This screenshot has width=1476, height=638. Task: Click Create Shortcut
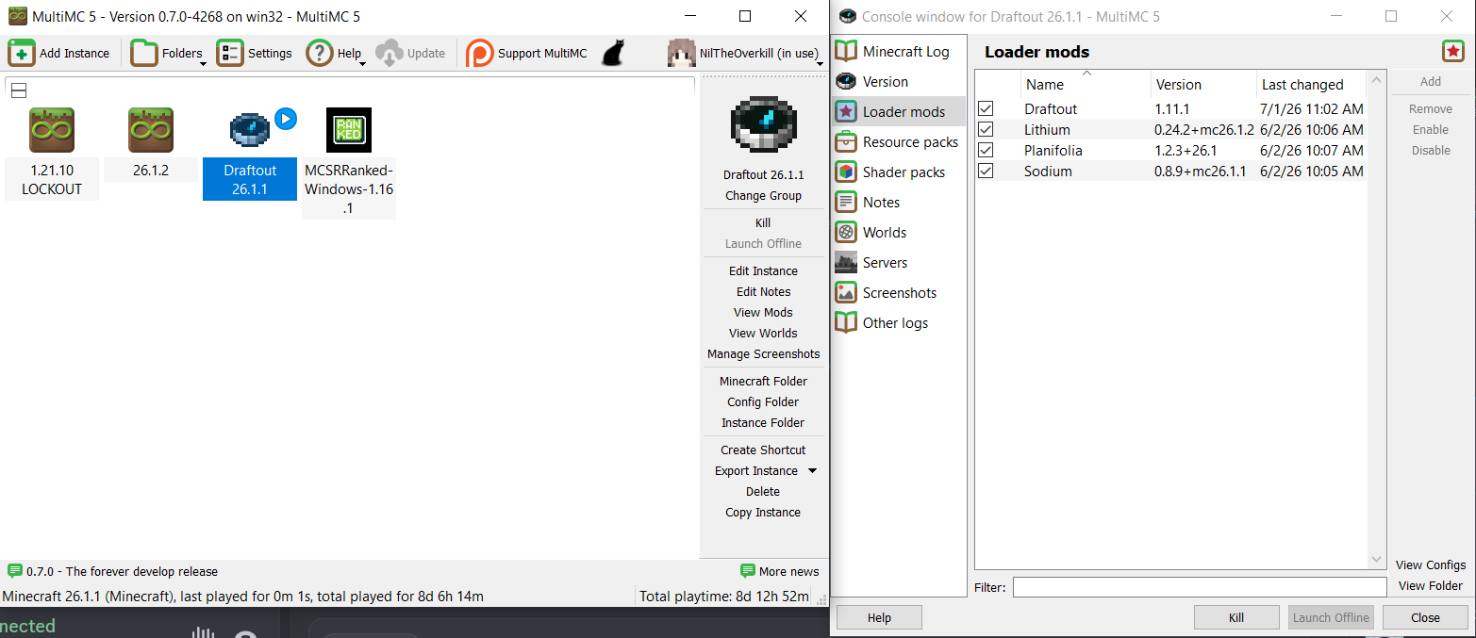(x=764, y=450)
